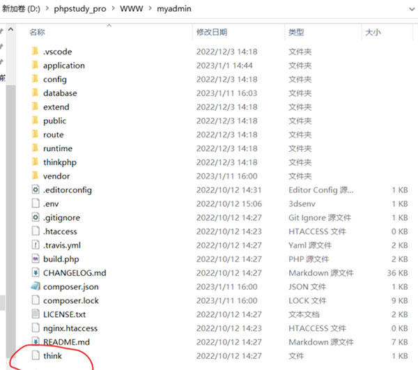Click the build.php file icon

click(x=36, y=259)
